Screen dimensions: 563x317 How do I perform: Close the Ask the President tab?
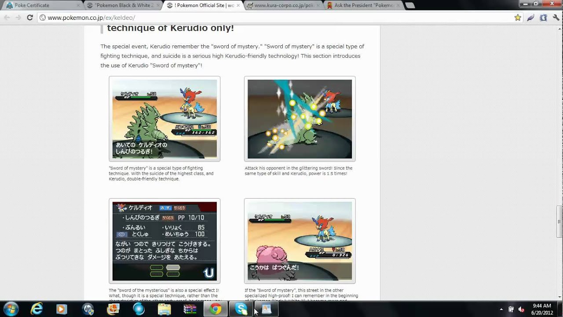[x=398, y=6]
